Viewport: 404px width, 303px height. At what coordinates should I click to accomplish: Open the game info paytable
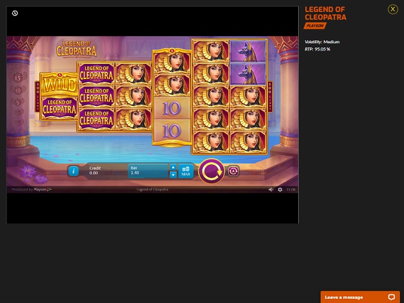74,171
